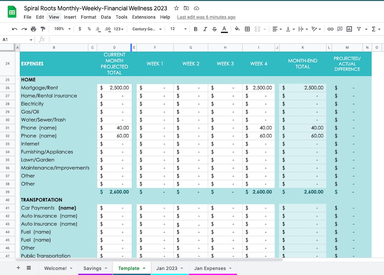Select the paint format tool
Image resolution: width=384 pixels, height=275 pixels.
point(43,29)
